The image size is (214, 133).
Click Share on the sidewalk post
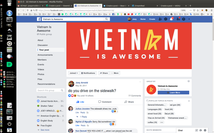129,102
